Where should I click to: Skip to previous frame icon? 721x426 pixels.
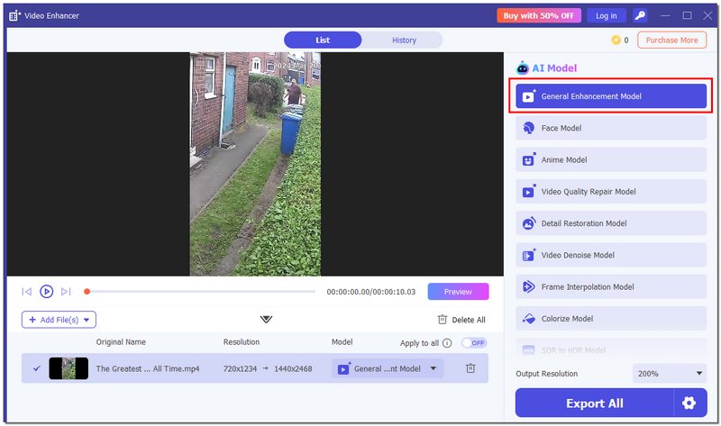[x=27, y=292]
